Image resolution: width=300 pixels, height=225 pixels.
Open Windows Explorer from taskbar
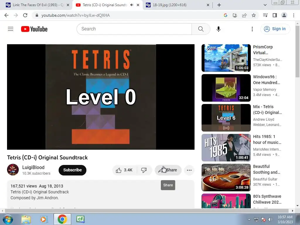pyautogui.click(x=26, y=219)
